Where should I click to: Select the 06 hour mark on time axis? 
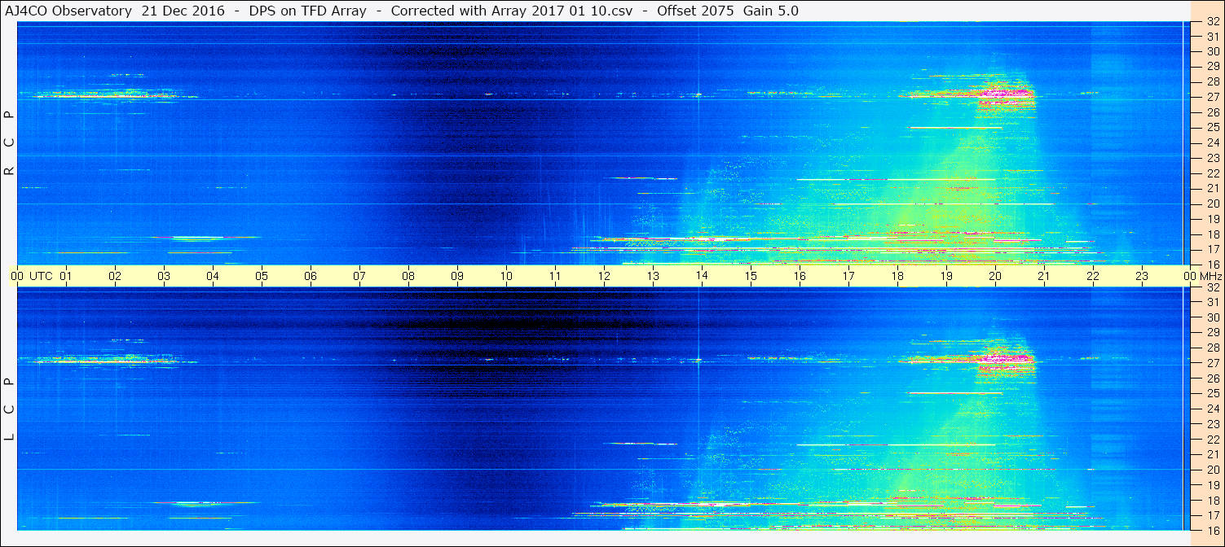311,276
